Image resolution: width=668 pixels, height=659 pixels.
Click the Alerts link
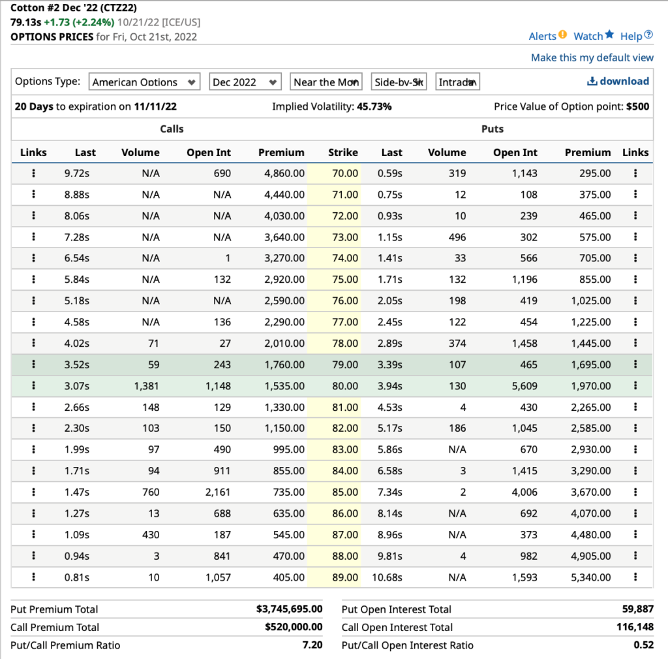[x=547, y=37]
